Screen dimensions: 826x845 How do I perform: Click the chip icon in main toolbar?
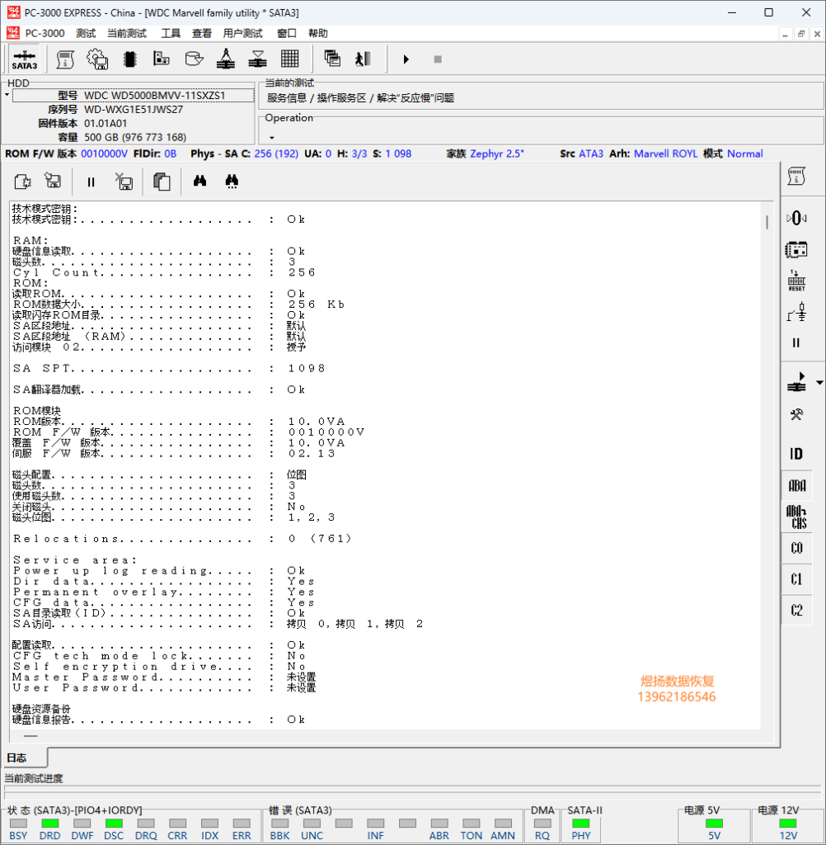pos(129,59)
